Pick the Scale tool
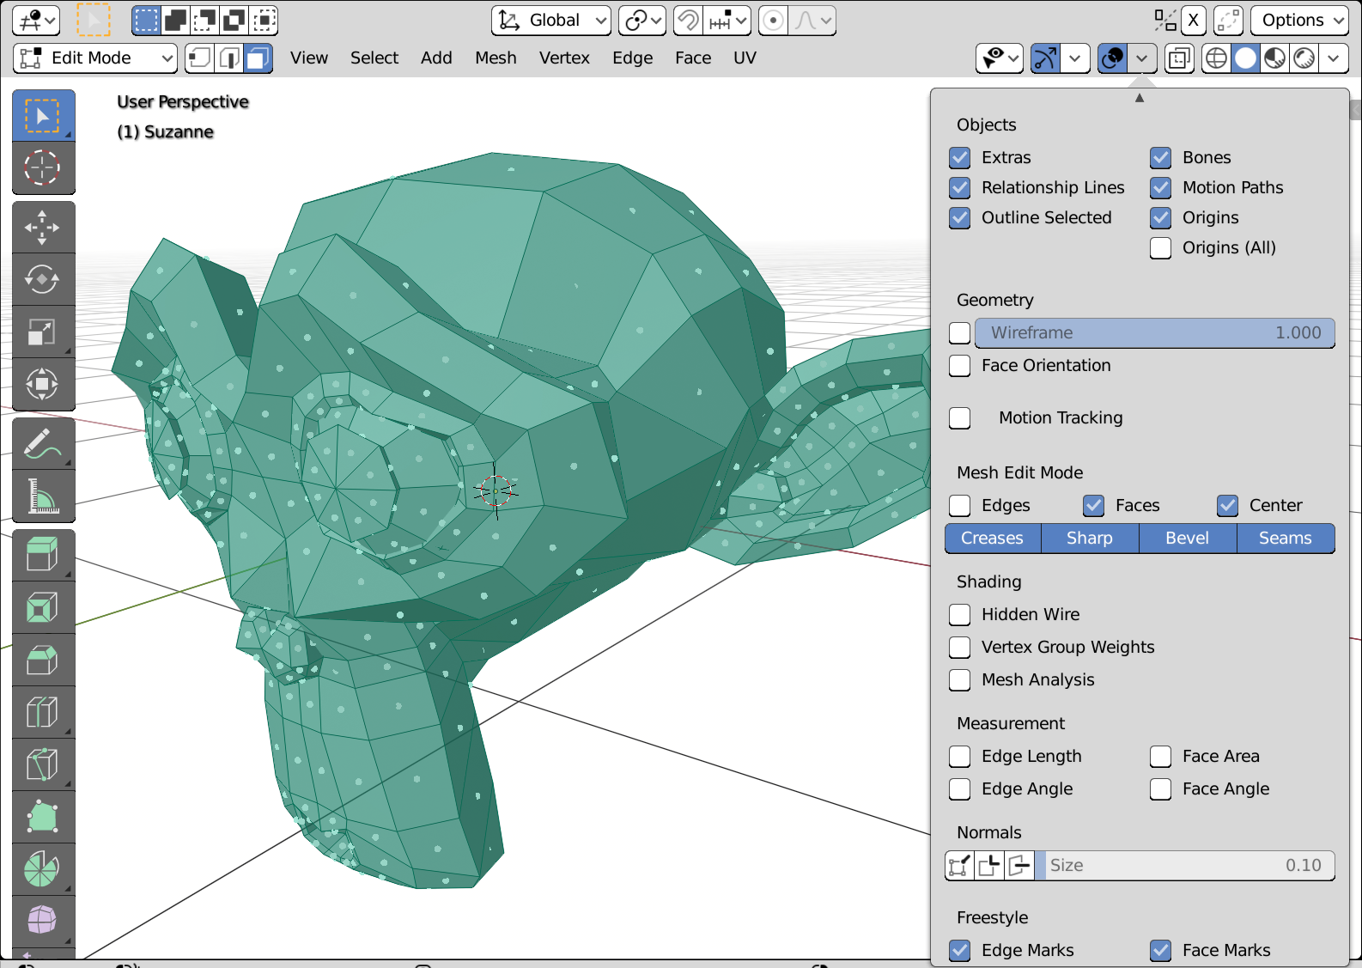 [43, 332]
